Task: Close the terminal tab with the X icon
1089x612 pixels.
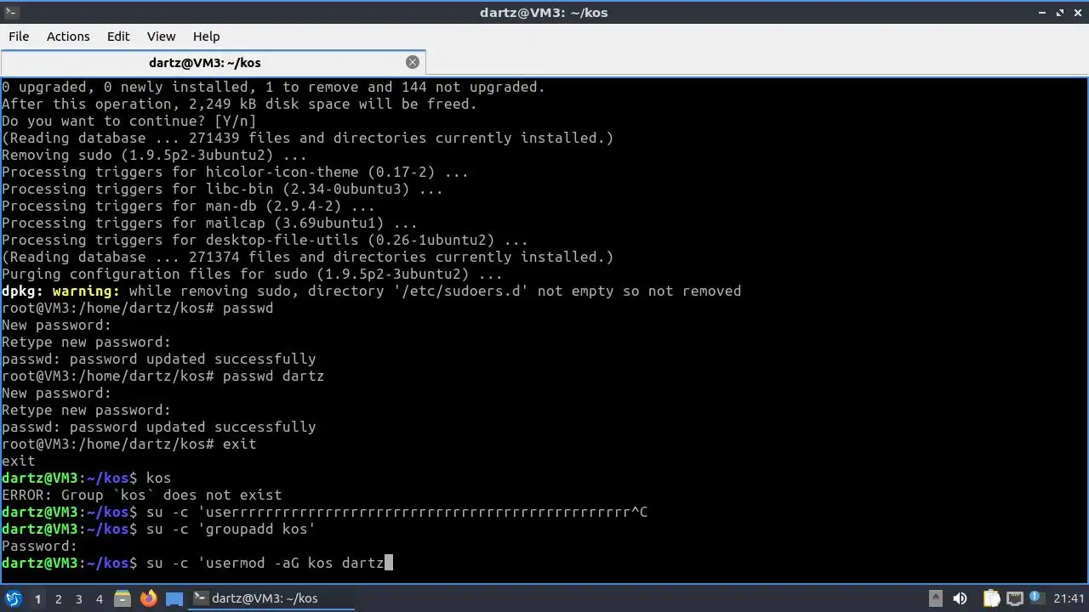Action: 413,62
